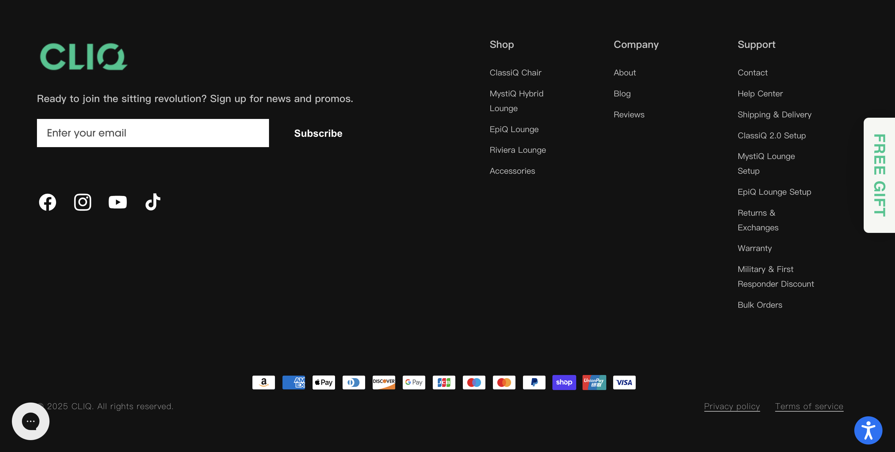
Task: Visit the Reviews company link
Action: 629,115
